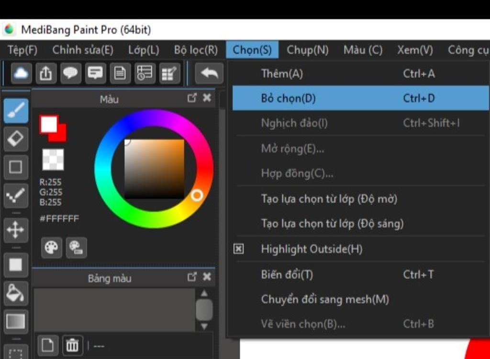
Task: Click the comment message toolbar icon
Action: click(95, 74)
